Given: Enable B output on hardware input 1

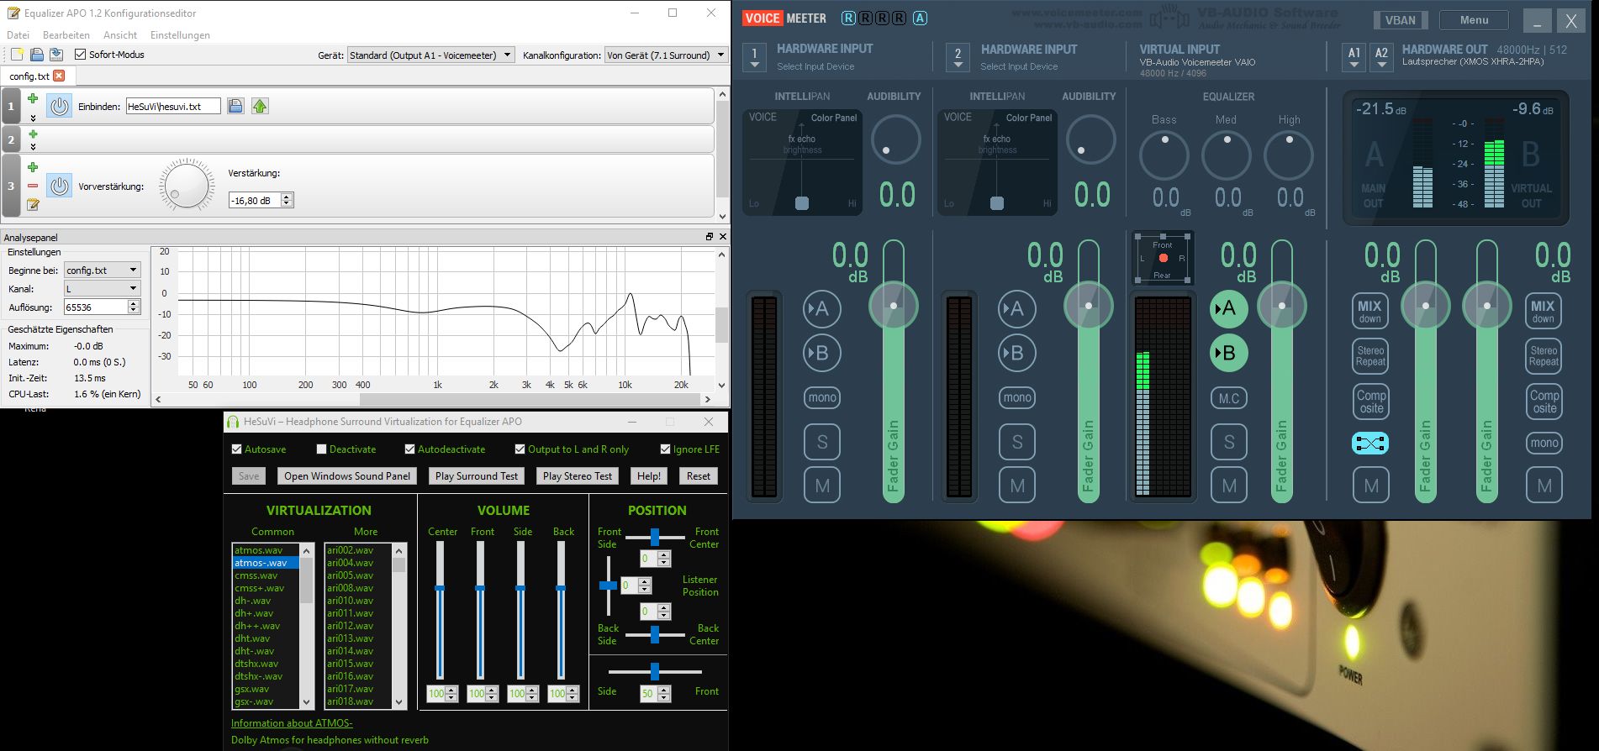Looking at the screenshot, I should 821,353.
